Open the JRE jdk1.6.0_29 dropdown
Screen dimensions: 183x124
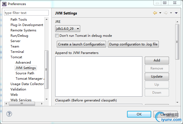point(68,28)
